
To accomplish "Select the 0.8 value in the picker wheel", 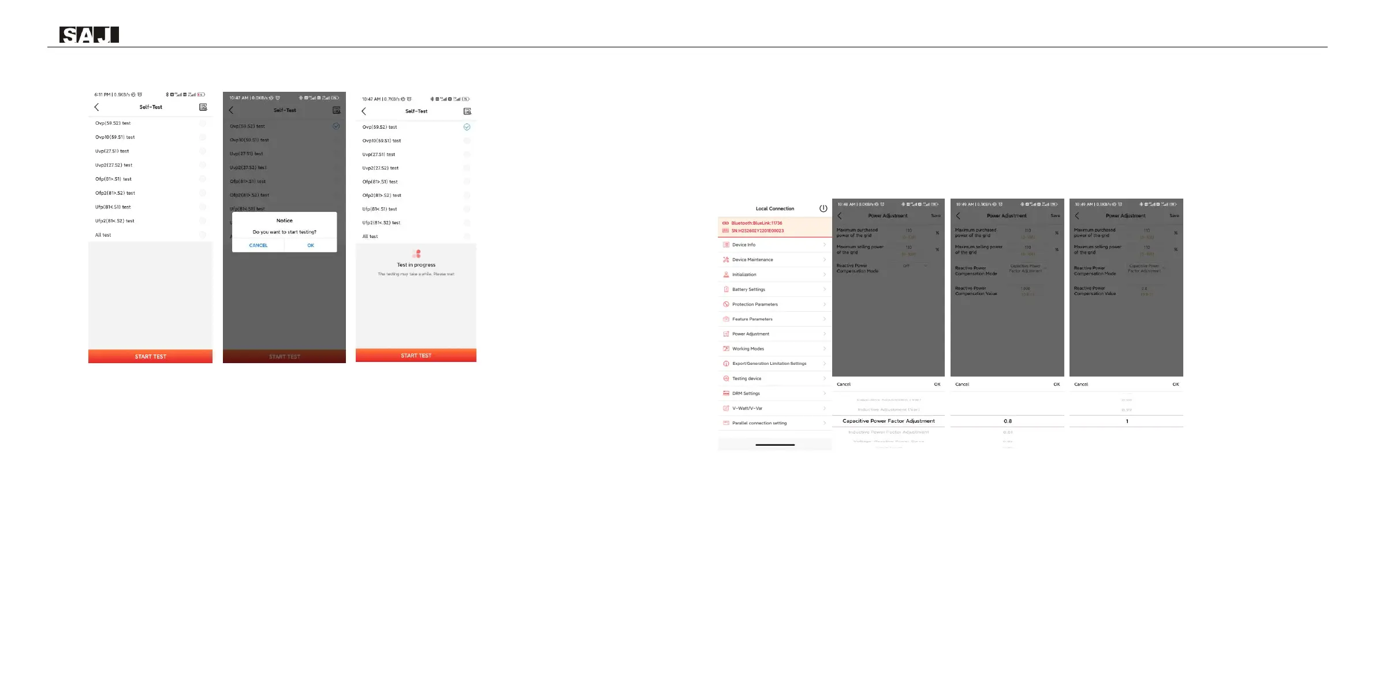I will point(1007,421).
